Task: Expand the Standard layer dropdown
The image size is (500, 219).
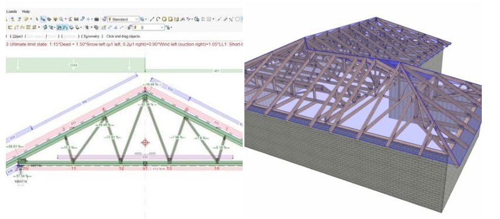Action: [123, 19]
